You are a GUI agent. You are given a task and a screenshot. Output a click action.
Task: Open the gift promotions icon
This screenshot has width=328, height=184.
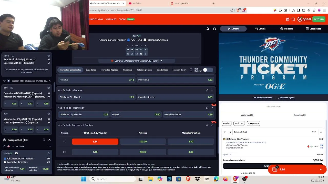(x=288, y=19)
